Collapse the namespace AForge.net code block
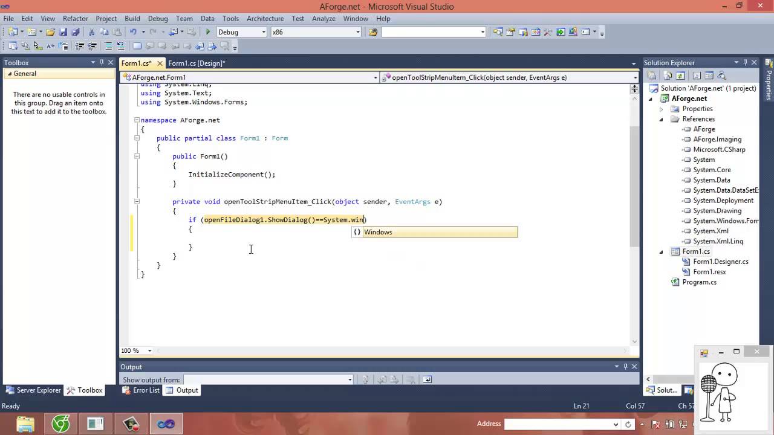The height and width of the screenshot is (435, 774). [137, 120]
